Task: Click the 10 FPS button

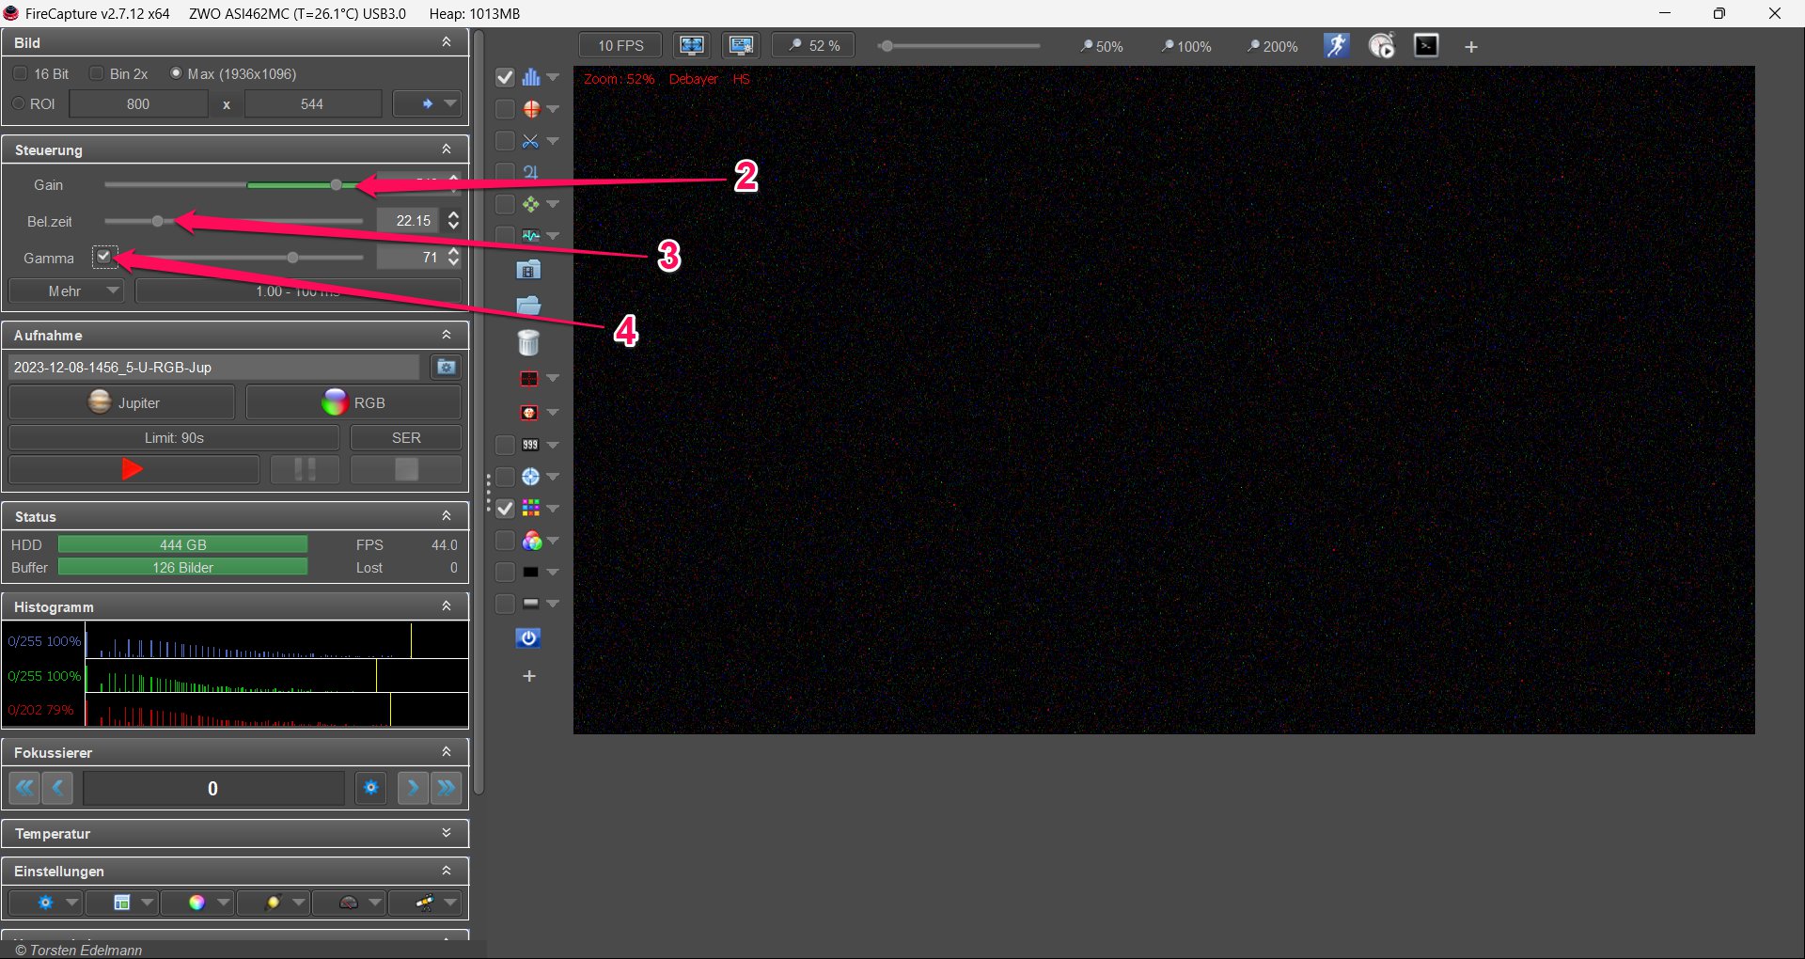Action: point(620,45)
